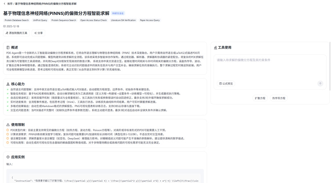332x183 pixels.
Task: Click the 科研方法论 category tag
Action: [x=118, y=13]
